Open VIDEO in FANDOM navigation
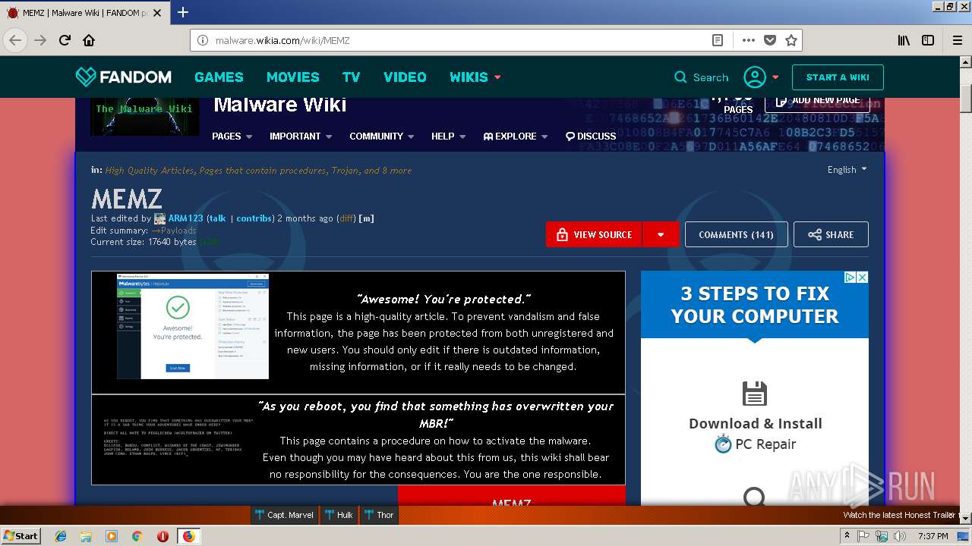Screen dimensions: 972x546 405,77
